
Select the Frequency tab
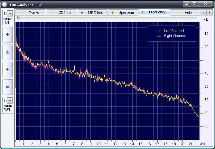154,12
